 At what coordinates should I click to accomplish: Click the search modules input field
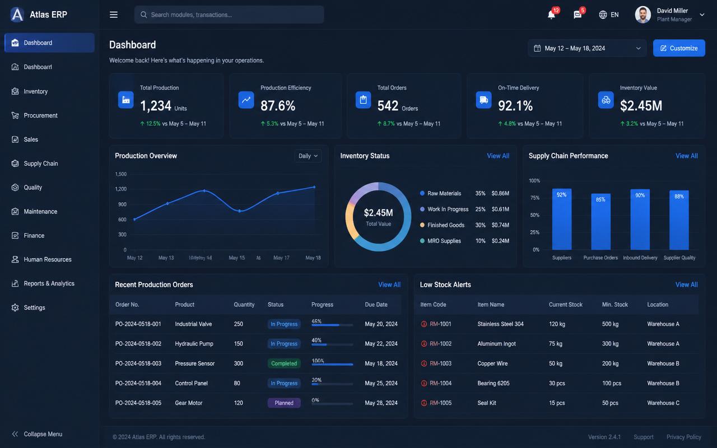point(229,15)
